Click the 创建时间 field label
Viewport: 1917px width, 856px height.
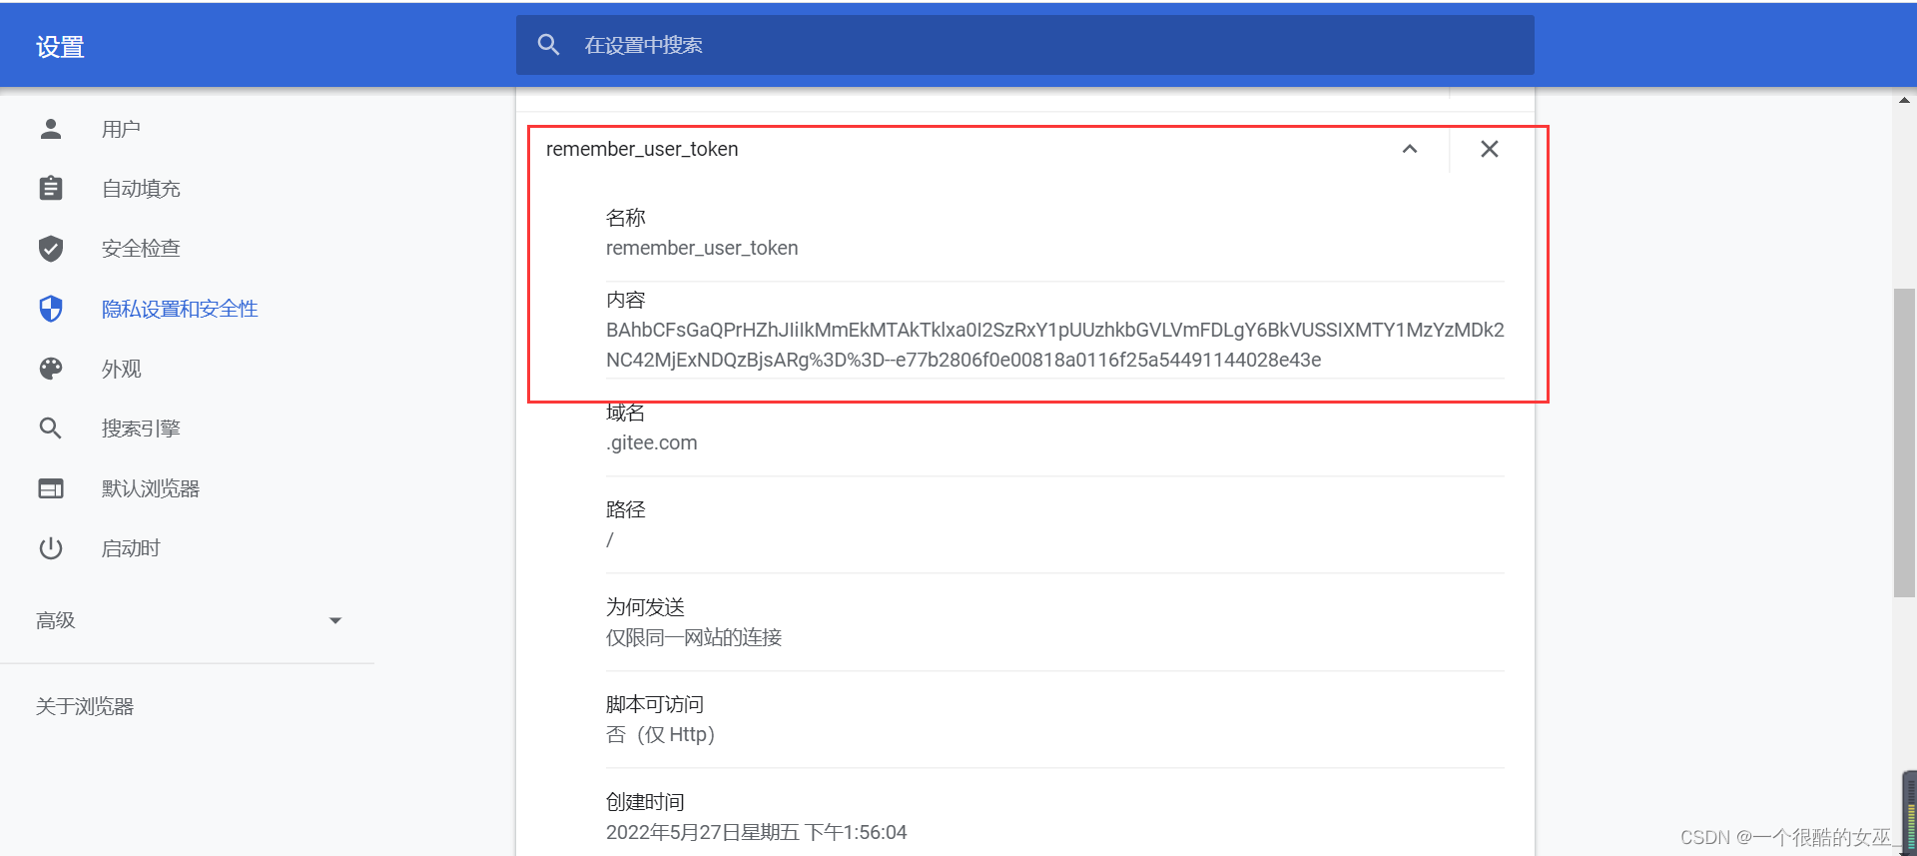coord(645,802)
